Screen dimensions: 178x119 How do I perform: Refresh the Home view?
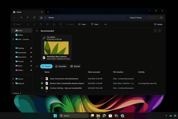(34, 18)
